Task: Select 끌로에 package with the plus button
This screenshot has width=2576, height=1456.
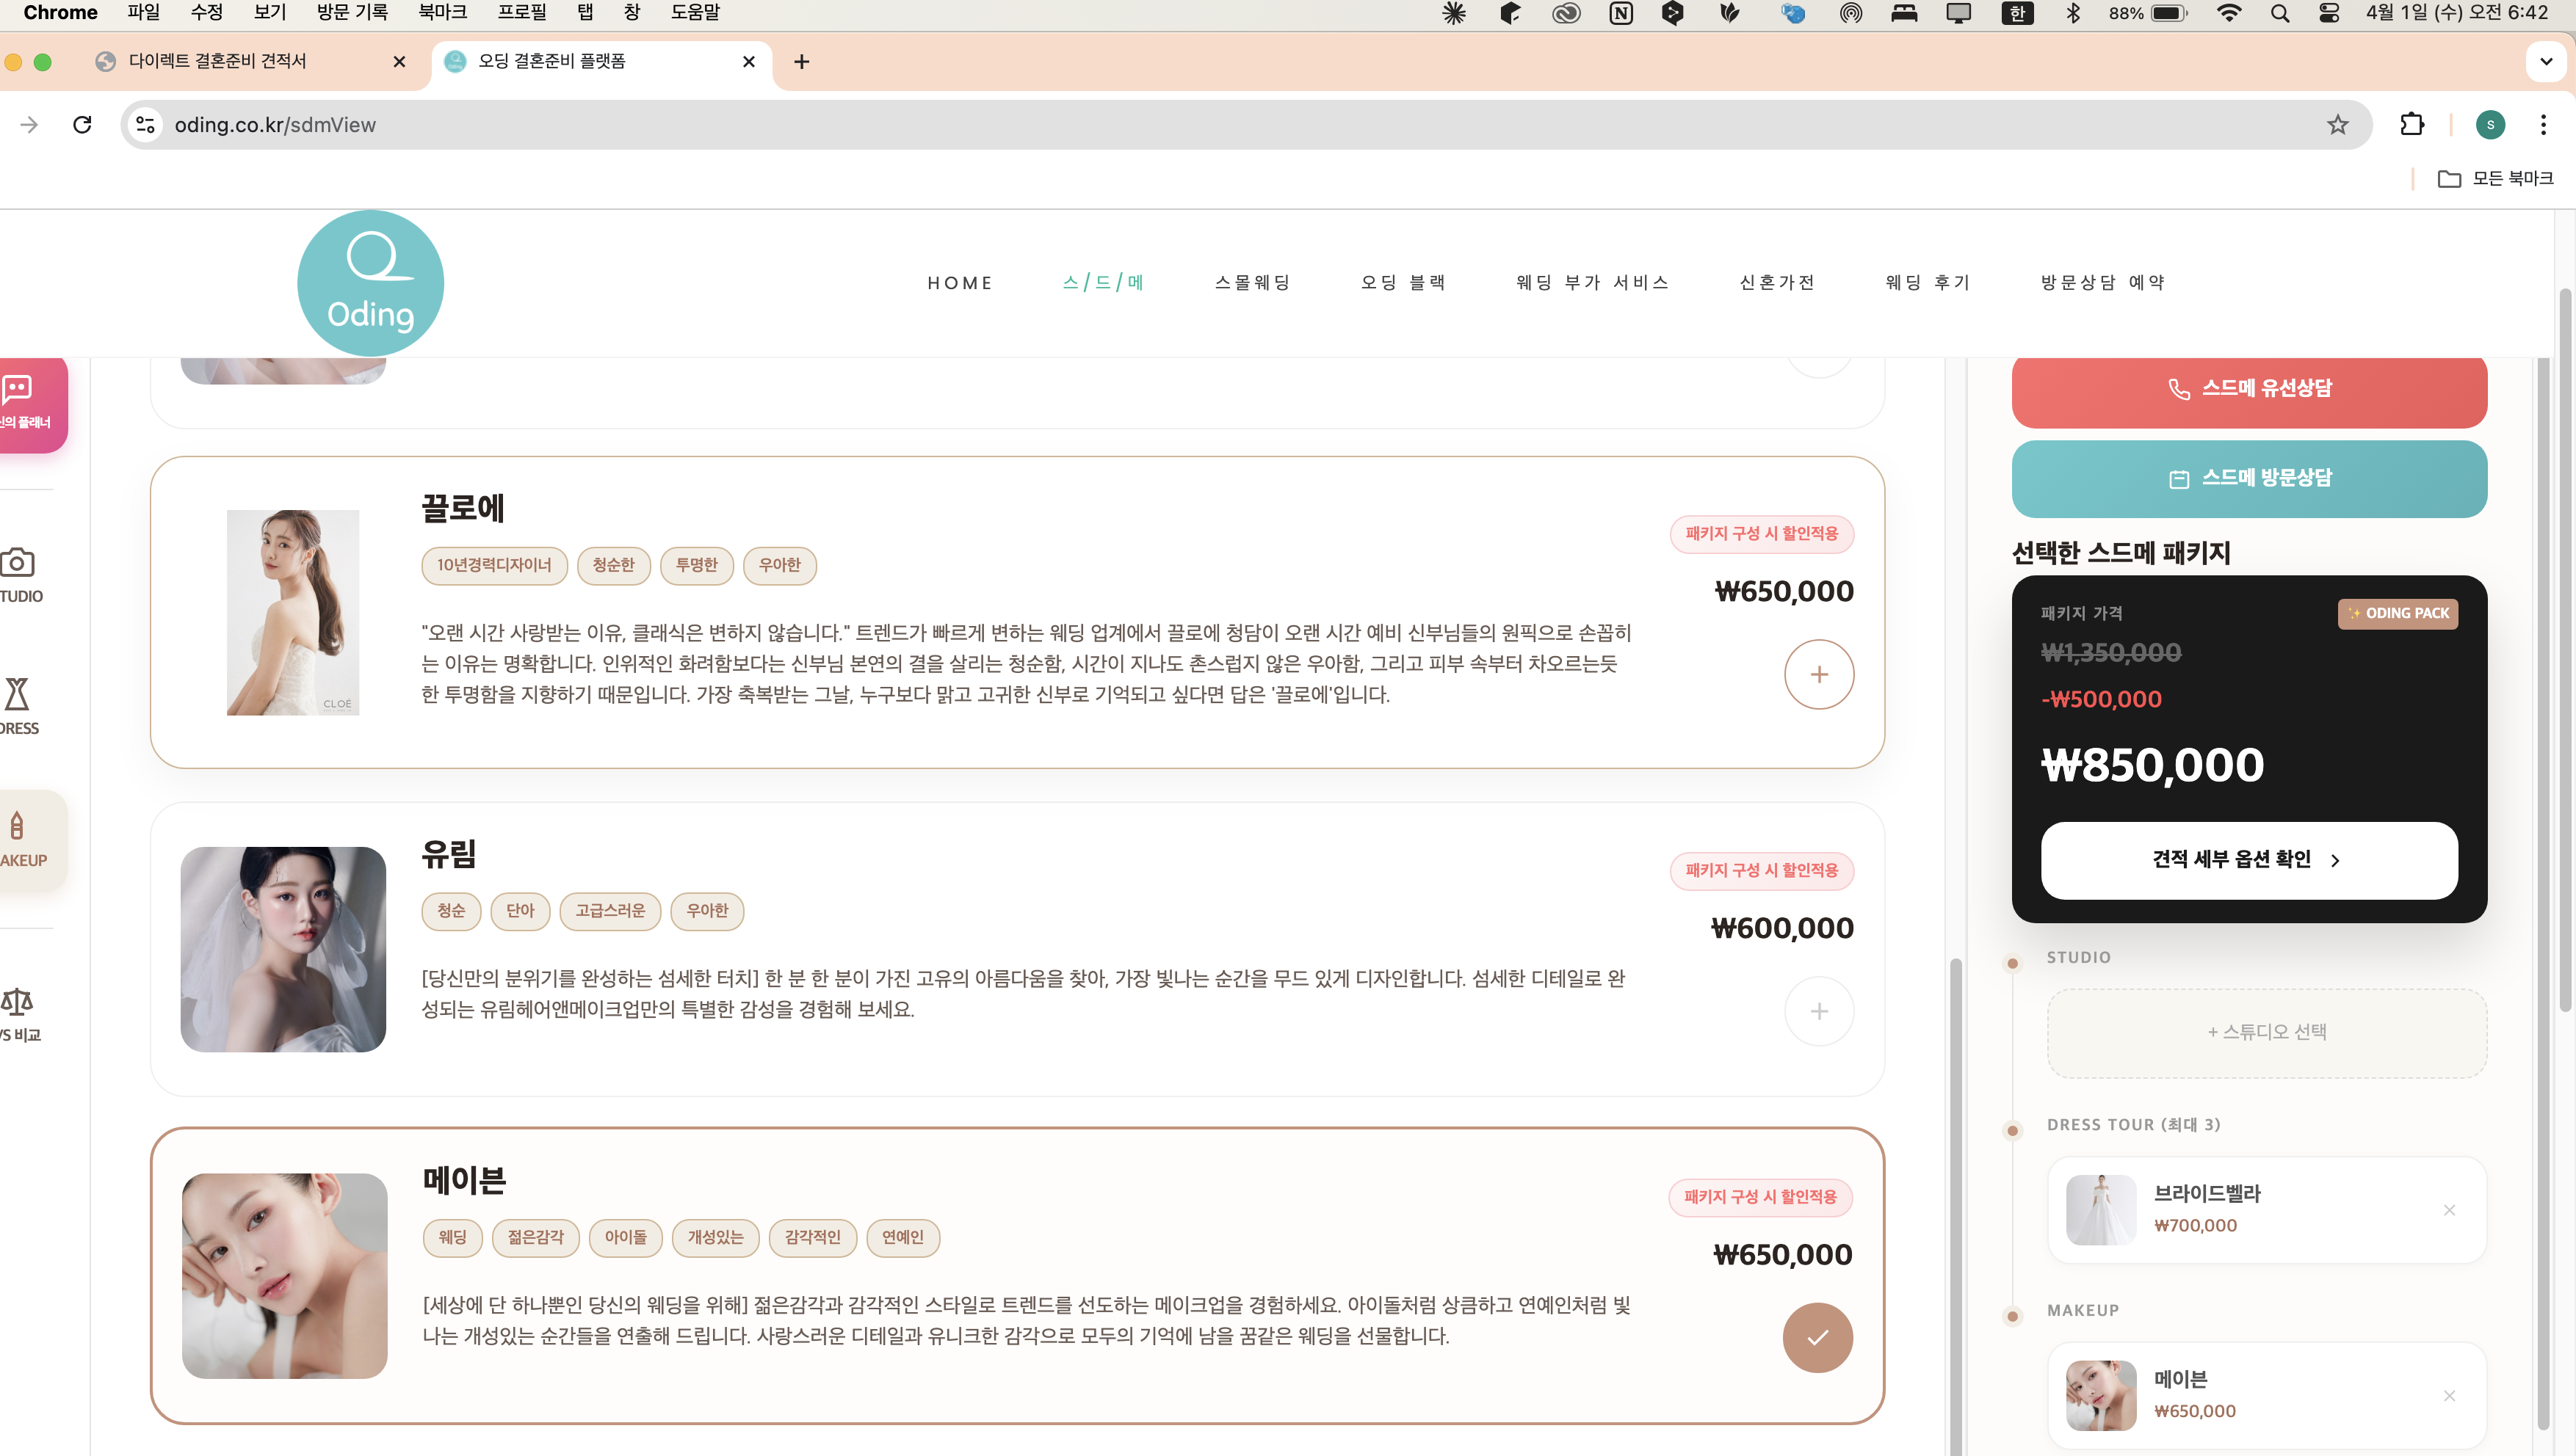Action: pyautogui.click(x=1819, y=674)
